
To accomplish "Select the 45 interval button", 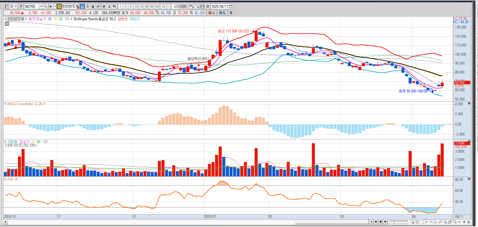I will [152, 6].
